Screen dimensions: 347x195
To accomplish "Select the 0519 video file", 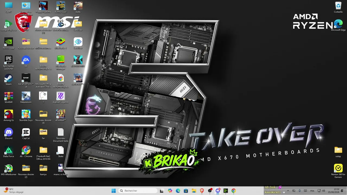I will point(26,25).
